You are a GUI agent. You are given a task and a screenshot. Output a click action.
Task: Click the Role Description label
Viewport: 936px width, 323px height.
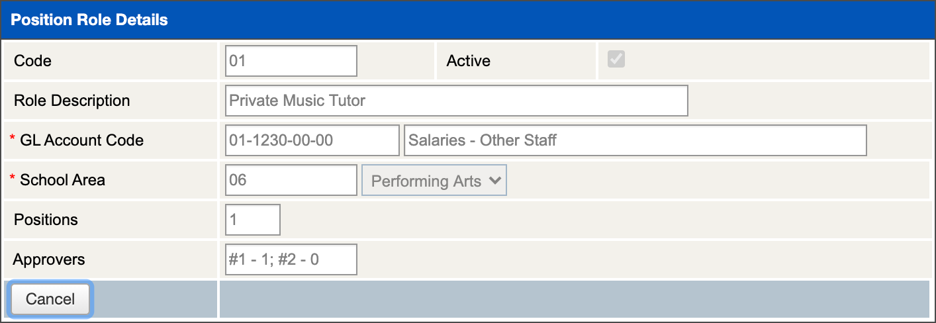(x=71, y=101)
